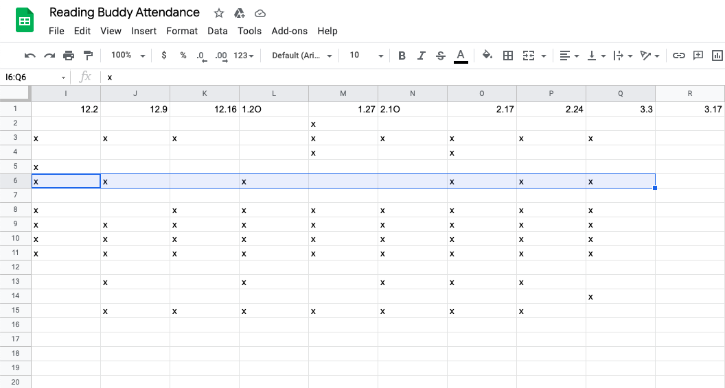Open the text color picker
This screenshot has height=388, width=725.
click(461, 56)
